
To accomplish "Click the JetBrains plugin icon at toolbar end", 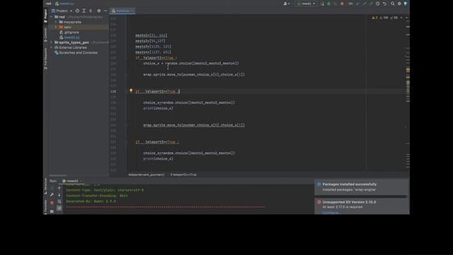I will (406, 4).
